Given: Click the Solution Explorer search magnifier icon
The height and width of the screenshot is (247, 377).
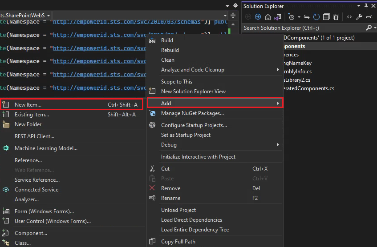Looking at the screenshot, I should click(369, 28).
